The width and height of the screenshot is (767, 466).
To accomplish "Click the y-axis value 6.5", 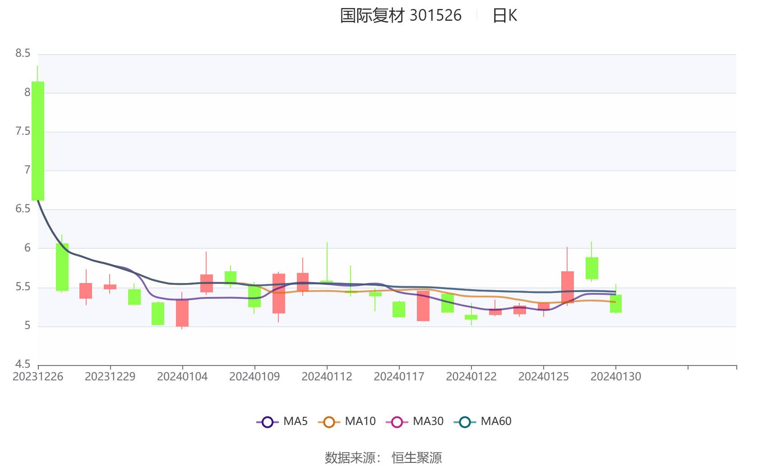I will pos(23,209).
